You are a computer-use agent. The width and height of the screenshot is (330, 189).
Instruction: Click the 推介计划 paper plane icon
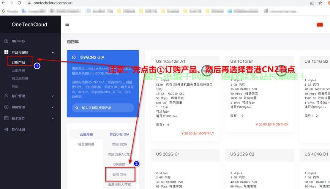point(6,130)
